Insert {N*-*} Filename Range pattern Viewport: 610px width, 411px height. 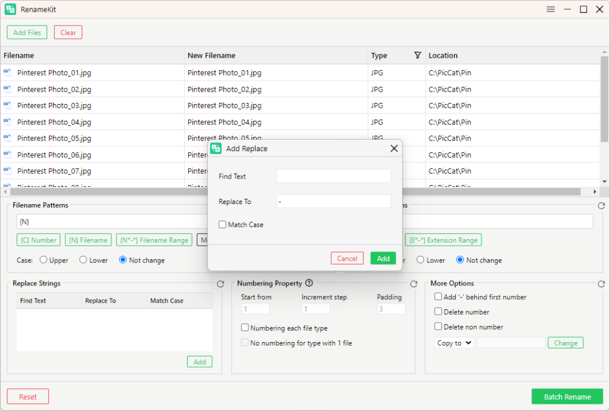pyautogui.click(x=154, y=240)
